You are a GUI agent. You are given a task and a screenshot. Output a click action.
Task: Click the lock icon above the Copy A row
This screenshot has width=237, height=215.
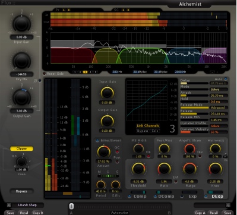click(x=228, y=205)
